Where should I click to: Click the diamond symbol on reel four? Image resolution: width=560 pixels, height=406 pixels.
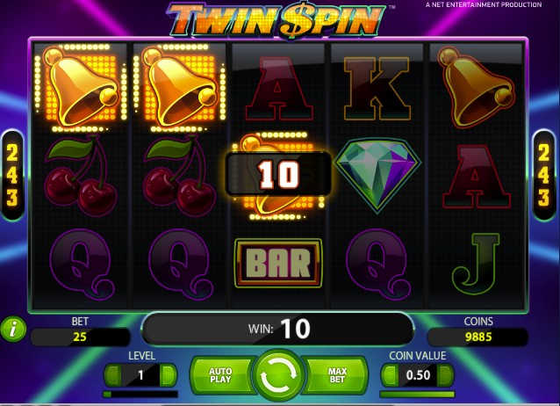377,175
